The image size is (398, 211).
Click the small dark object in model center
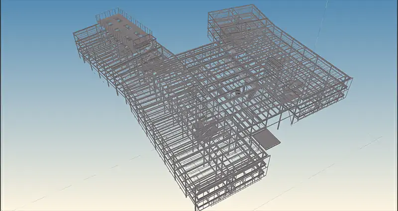coord(238,92)
